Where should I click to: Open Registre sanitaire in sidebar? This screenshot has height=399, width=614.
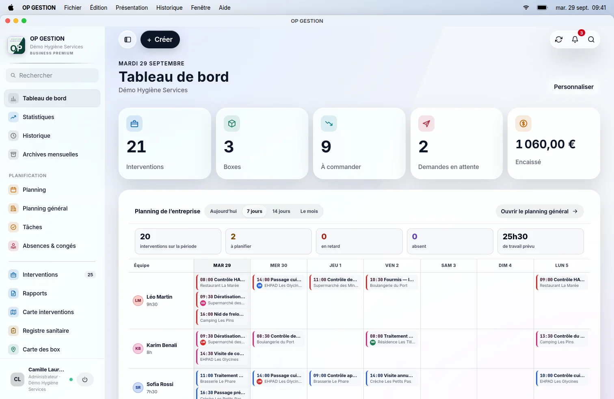point(52,331)
